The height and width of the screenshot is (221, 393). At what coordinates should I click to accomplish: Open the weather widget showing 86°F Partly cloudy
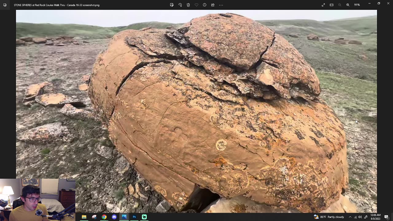coord(329,217)
